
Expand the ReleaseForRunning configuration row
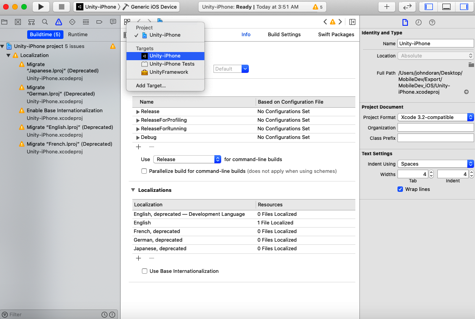138,129
